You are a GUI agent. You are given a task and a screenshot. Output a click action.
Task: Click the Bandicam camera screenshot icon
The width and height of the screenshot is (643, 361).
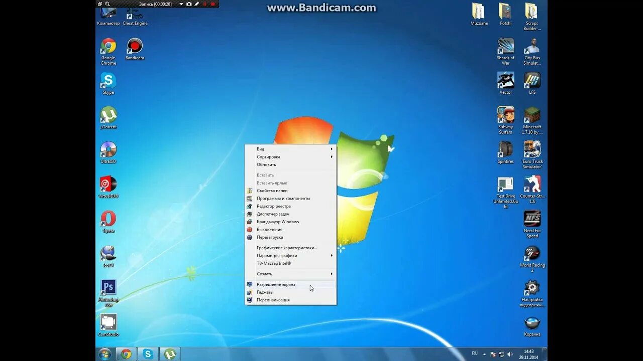coord(189,4)
